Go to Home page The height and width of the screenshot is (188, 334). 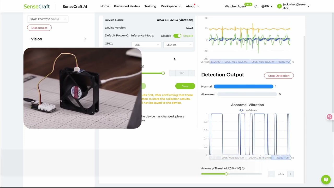[x=105, y=6]
